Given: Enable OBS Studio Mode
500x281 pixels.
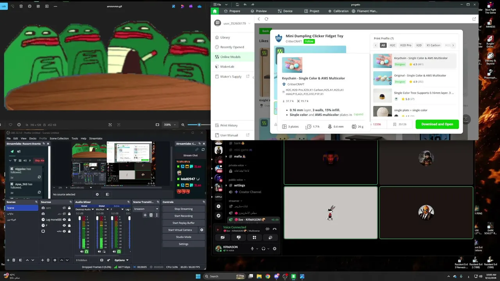Looking at the screenshot, I should pos(184,237).
